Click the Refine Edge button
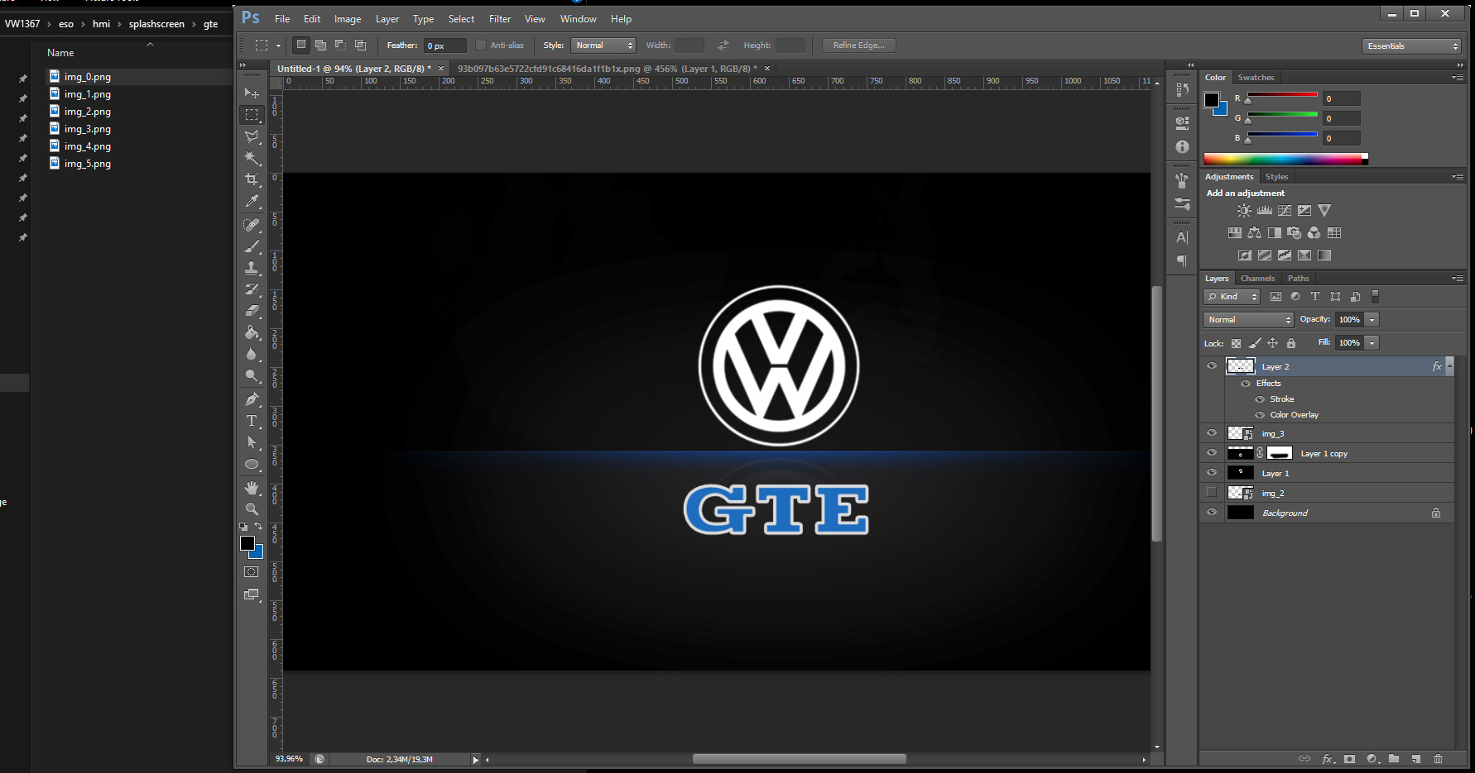This screenshot has width=1475, height=773. click(x=858, y=45)
